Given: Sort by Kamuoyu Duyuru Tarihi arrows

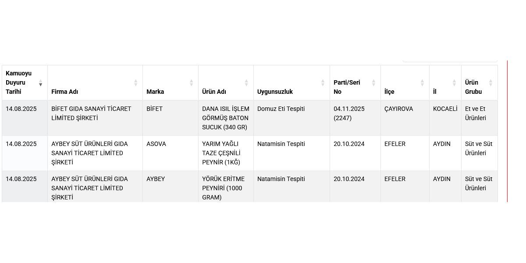Looking at the screenshot, I should [40, 82].
